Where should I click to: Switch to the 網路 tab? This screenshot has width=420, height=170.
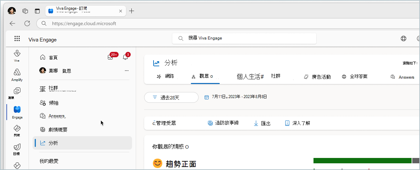[x=165, y=76]
